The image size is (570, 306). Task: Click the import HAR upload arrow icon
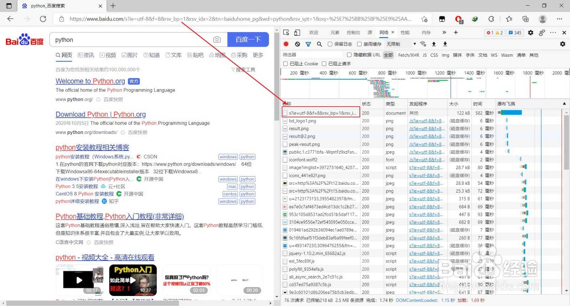click(x=434, y=44)
